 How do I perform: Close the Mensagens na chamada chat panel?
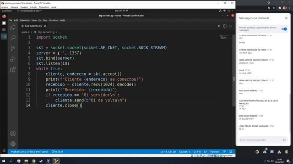click(x=286, y=18)
